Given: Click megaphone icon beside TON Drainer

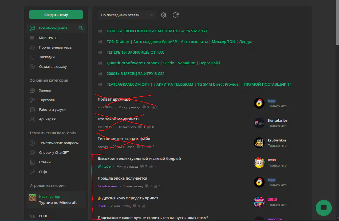Looking at the screenshot, I should 101,42.
